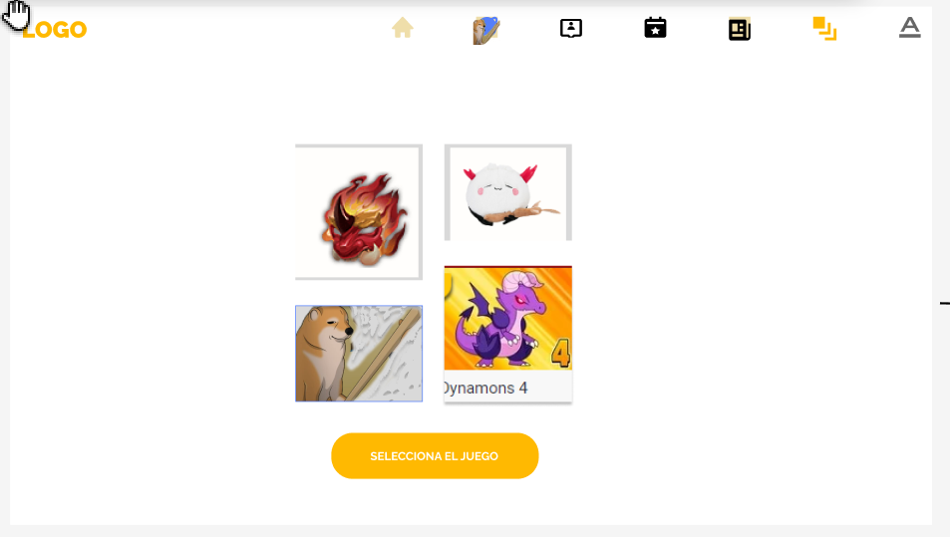Choose the purple dragon Dynamons image

507,318
